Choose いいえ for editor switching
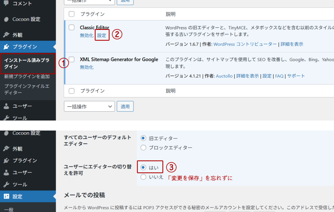The image size is (334, 212). click(x=144, y=177)
